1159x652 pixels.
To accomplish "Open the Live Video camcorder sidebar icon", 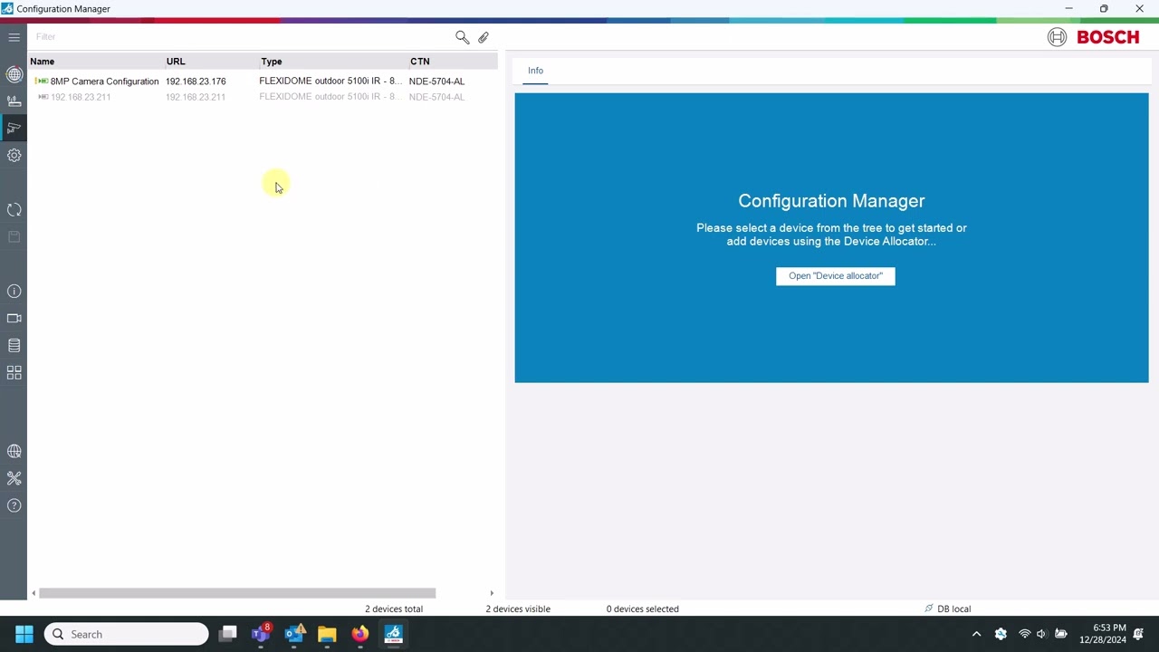I will click(14, 318).
